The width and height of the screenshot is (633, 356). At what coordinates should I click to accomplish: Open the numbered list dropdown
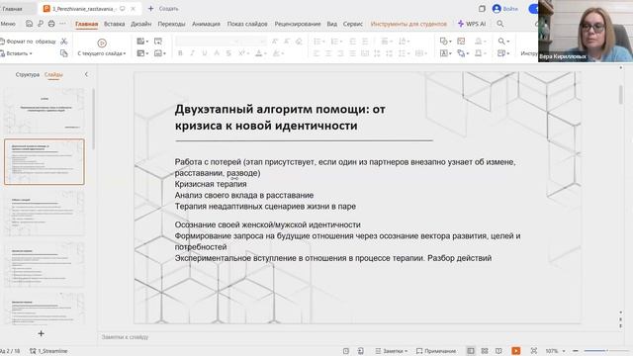pyautogui.click(x=341, y=42)
